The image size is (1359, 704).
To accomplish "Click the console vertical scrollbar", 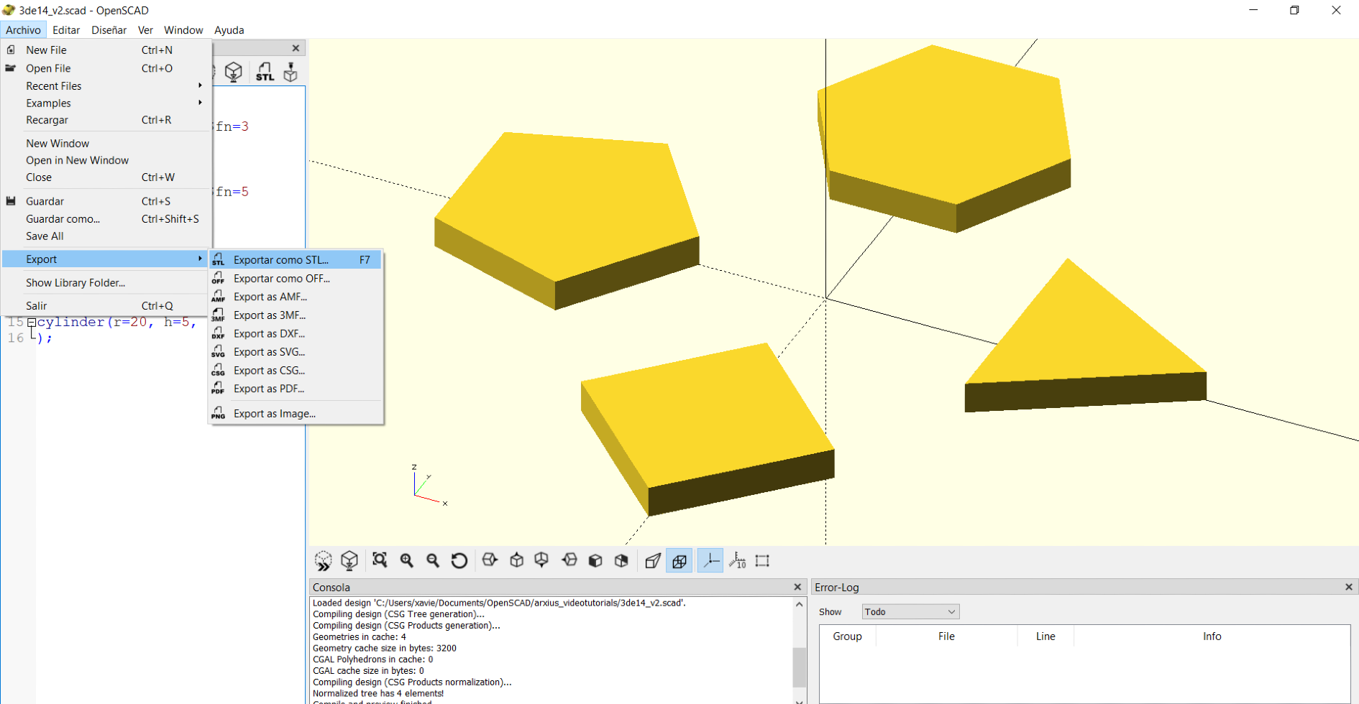I will tap(799, 667).
